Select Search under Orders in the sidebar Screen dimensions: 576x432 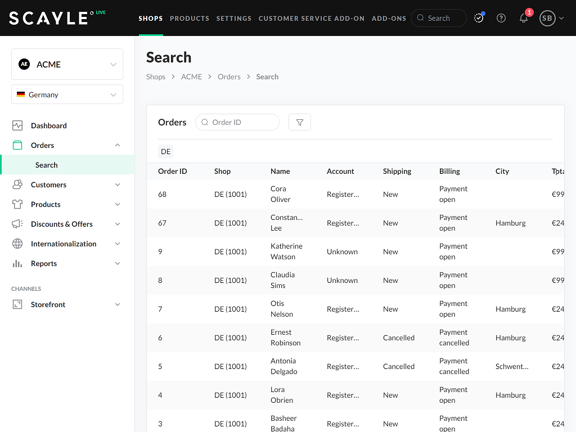pyautogui.click(x=47, y=165)
